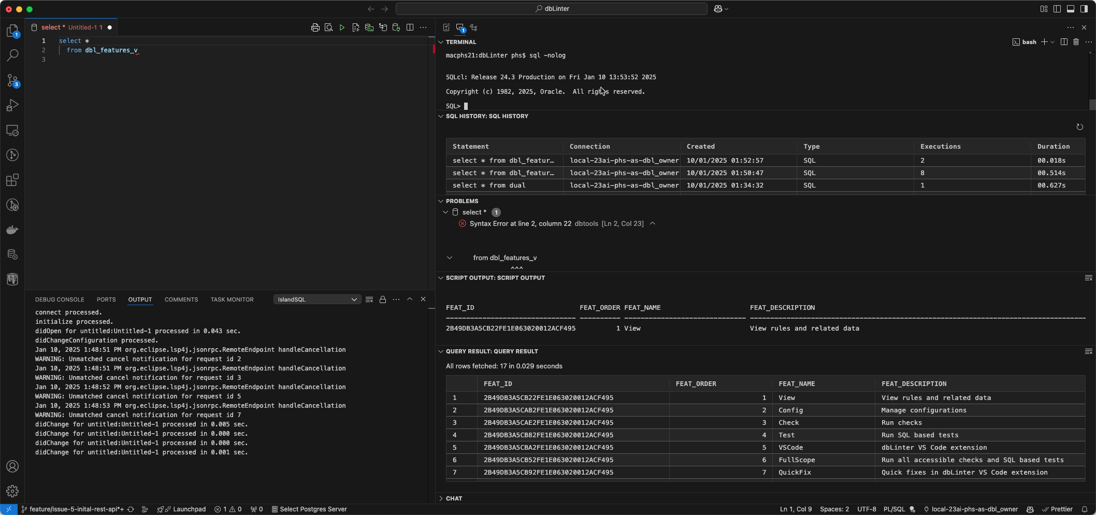This screenshot has width=1096, height=515.
Task: Open the Run and Debug view
Action: [12, 105]
